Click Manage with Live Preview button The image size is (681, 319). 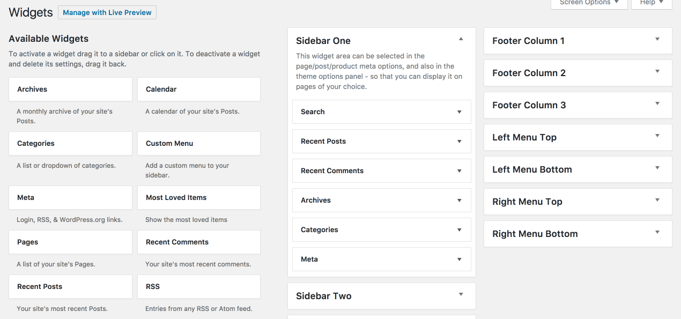coord(107,12)
